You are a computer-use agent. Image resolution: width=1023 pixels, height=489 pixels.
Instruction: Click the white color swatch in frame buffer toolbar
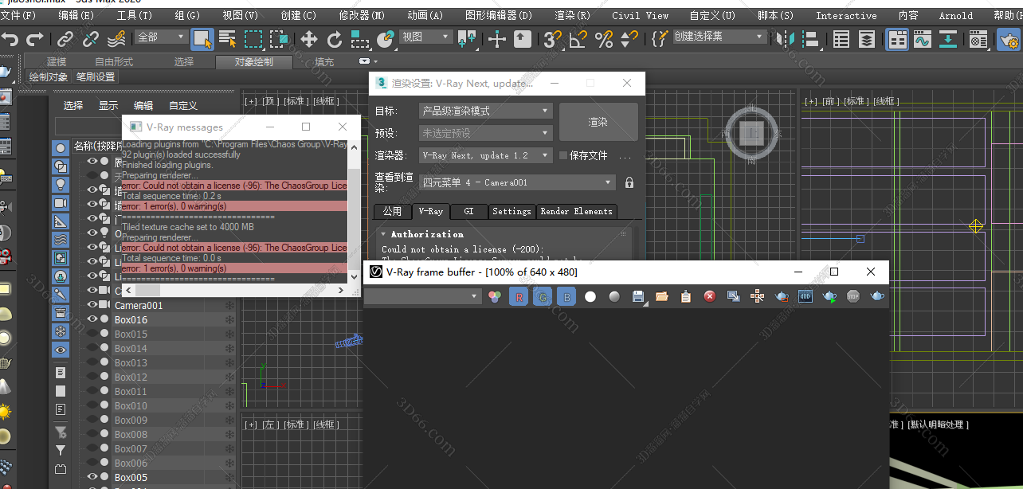pos(590,296)
